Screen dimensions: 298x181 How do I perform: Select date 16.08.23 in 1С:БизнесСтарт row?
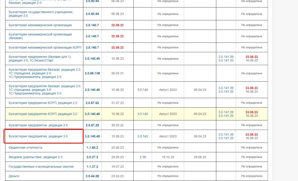pyautogui.click(x=252, y=60)
